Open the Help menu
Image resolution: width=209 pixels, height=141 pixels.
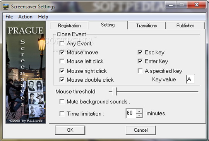point(43,17)
